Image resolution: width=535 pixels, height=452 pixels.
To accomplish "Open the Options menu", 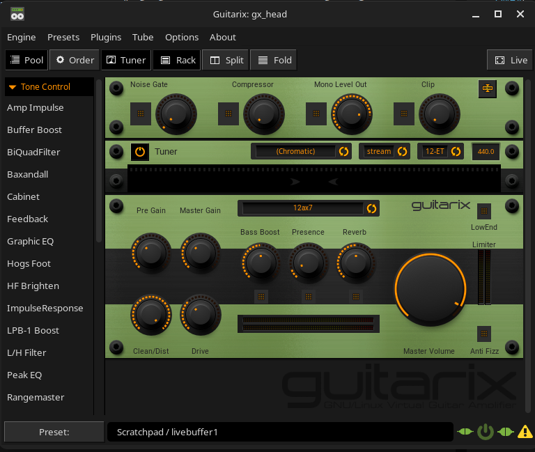I will pos(182,37).
